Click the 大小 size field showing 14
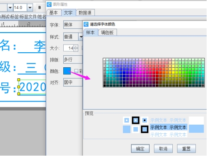 [x=69, y=48]
